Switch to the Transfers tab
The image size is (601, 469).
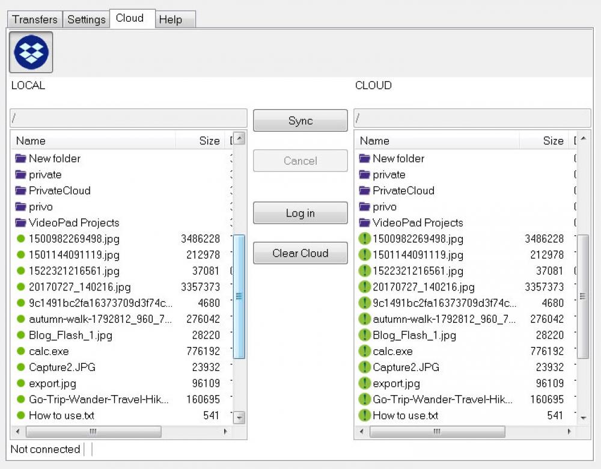pos(34,19)
